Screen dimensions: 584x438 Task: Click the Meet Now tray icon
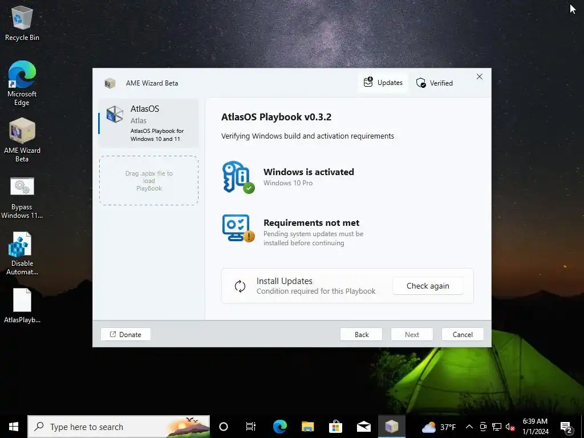coord(483,427)
